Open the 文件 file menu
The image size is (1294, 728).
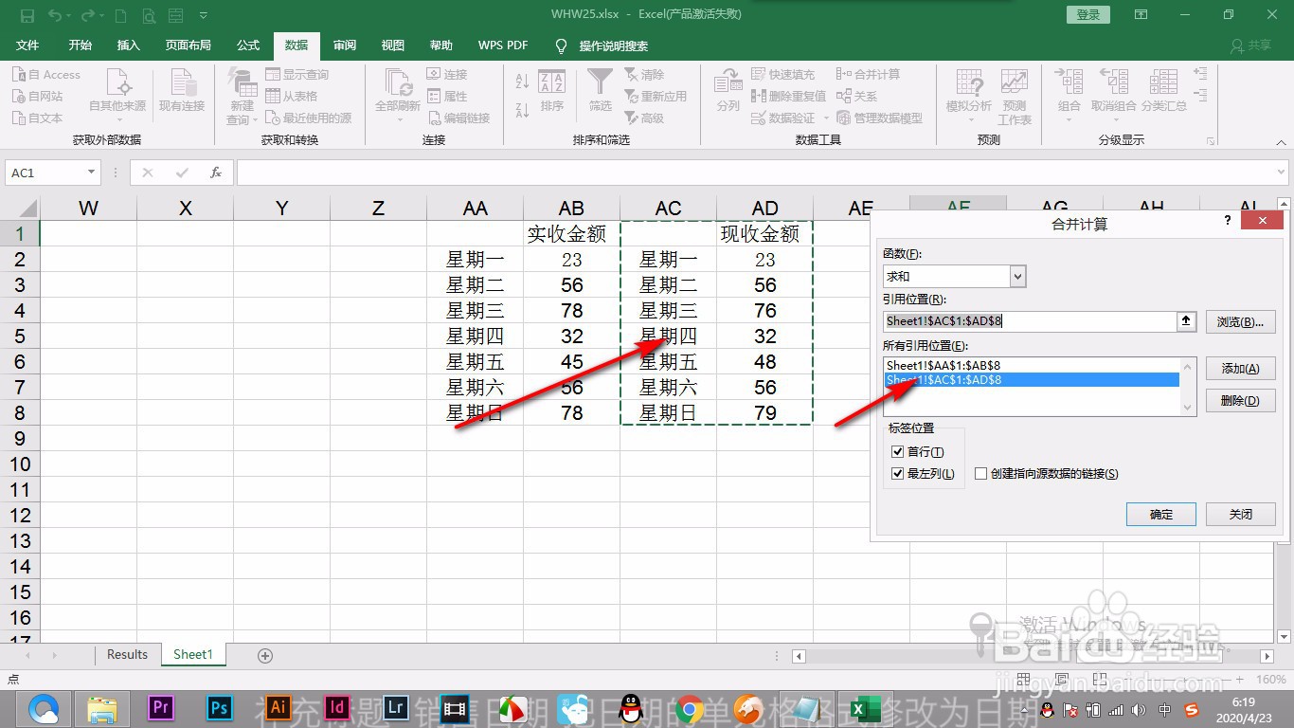(x=27, y=45)
